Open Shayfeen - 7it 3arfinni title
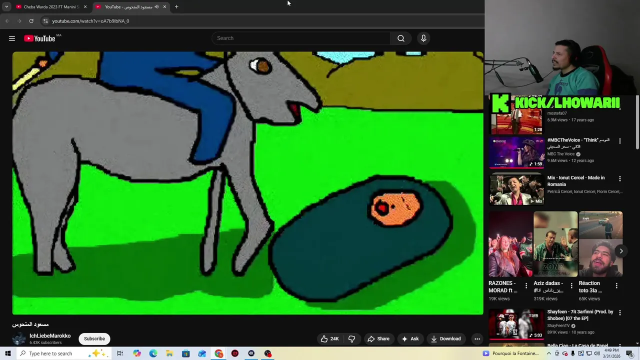640x360 pixels. click(580, 315)
